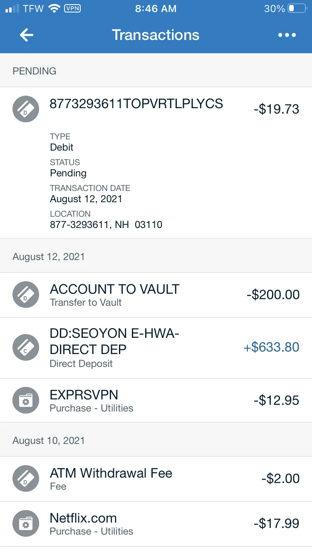This screenshot has width=312, height=555.
Task: Tap the debit icon next to ACCOUNT TO VAULT
Action: [x=26, y=295]
